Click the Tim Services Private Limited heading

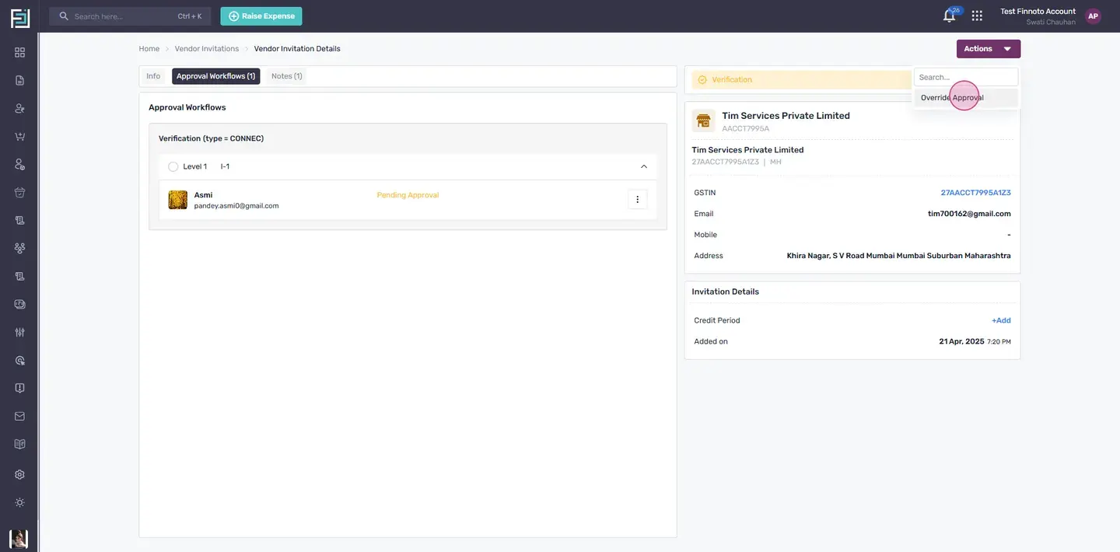pyautogui.click(x=786, y=116)
